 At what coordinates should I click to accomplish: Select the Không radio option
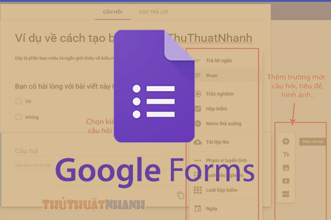[19, 117]
